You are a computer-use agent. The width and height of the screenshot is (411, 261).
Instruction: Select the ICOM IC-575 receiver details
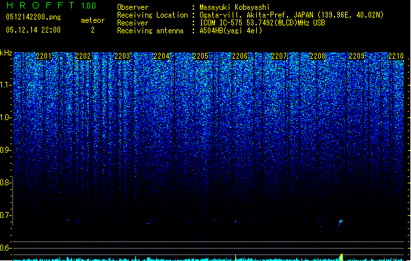tap(263, 23)
